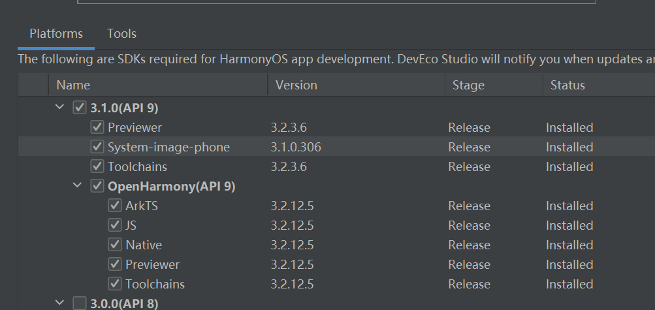This screenshot has height=310, width=655.
Task: Select the ArkTS row label
Action: 141,206
